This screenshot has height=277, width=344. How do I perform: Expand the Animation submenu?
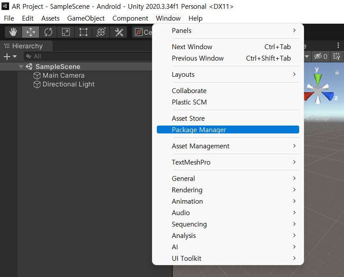pos(228,201)
